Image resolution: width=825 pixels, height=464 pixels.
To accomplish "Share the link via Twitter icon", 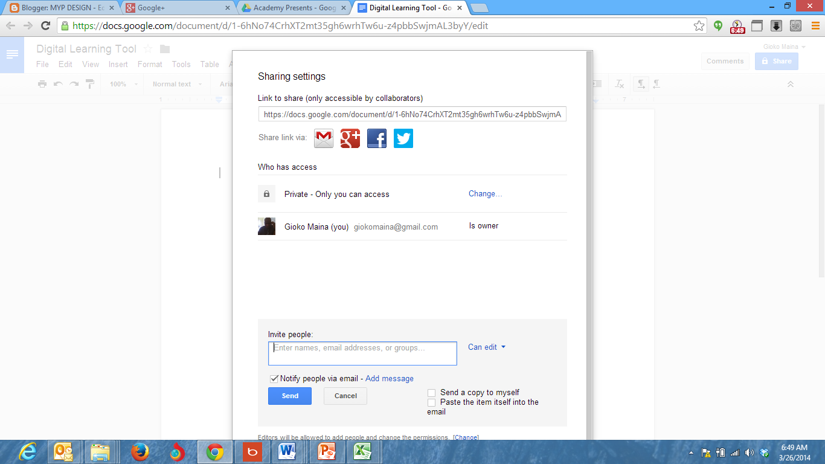I will (403, 138).
